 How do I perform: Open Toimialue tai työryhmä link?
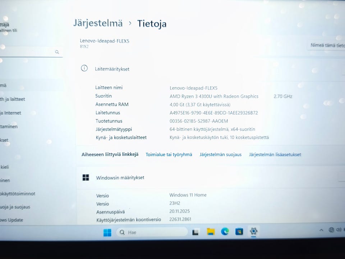[169, 155]
